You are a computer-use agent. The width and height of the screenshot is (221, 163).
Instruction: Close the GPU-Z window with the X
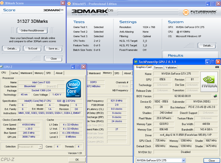click(218, 62)
